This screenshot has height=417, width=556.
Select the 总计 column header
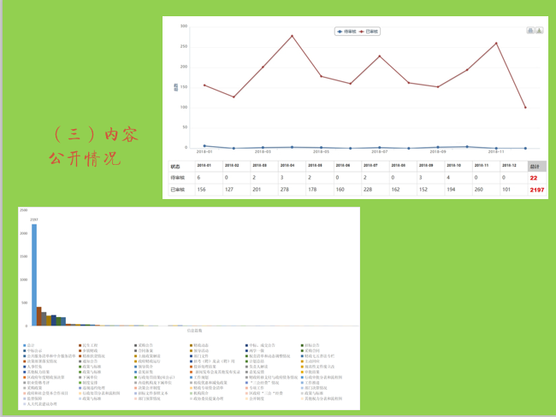[534, 166]
